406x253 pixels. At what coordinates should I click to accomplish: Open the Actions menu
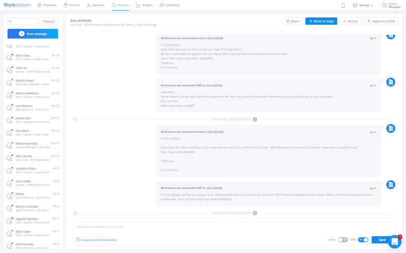tap(350, 21)
